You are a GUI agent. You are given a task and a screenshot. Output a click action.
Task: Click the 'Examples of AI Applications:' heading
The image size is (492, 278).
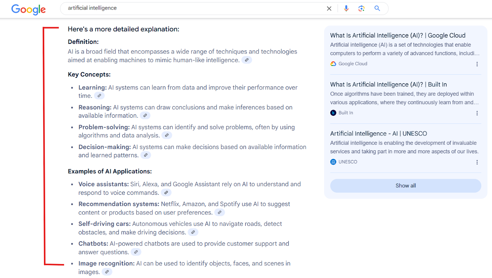pos(110,171)
